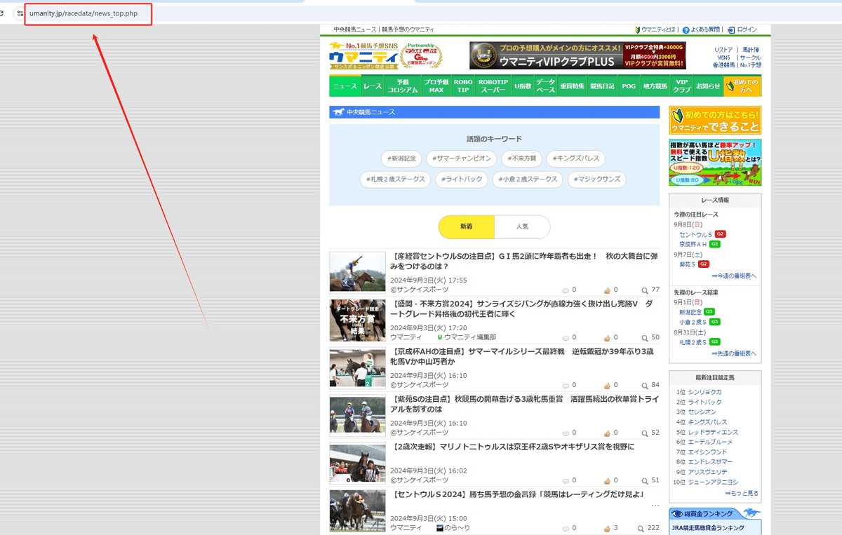Open データベース navigation tab
842x535 pixels.
546,86
